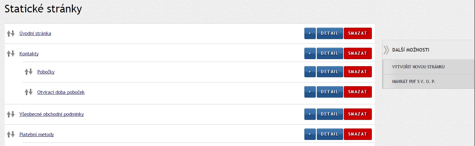
Task: Add subpage with plus button for Kontakty
Action: pyautogui.click(x=310, y=53)
